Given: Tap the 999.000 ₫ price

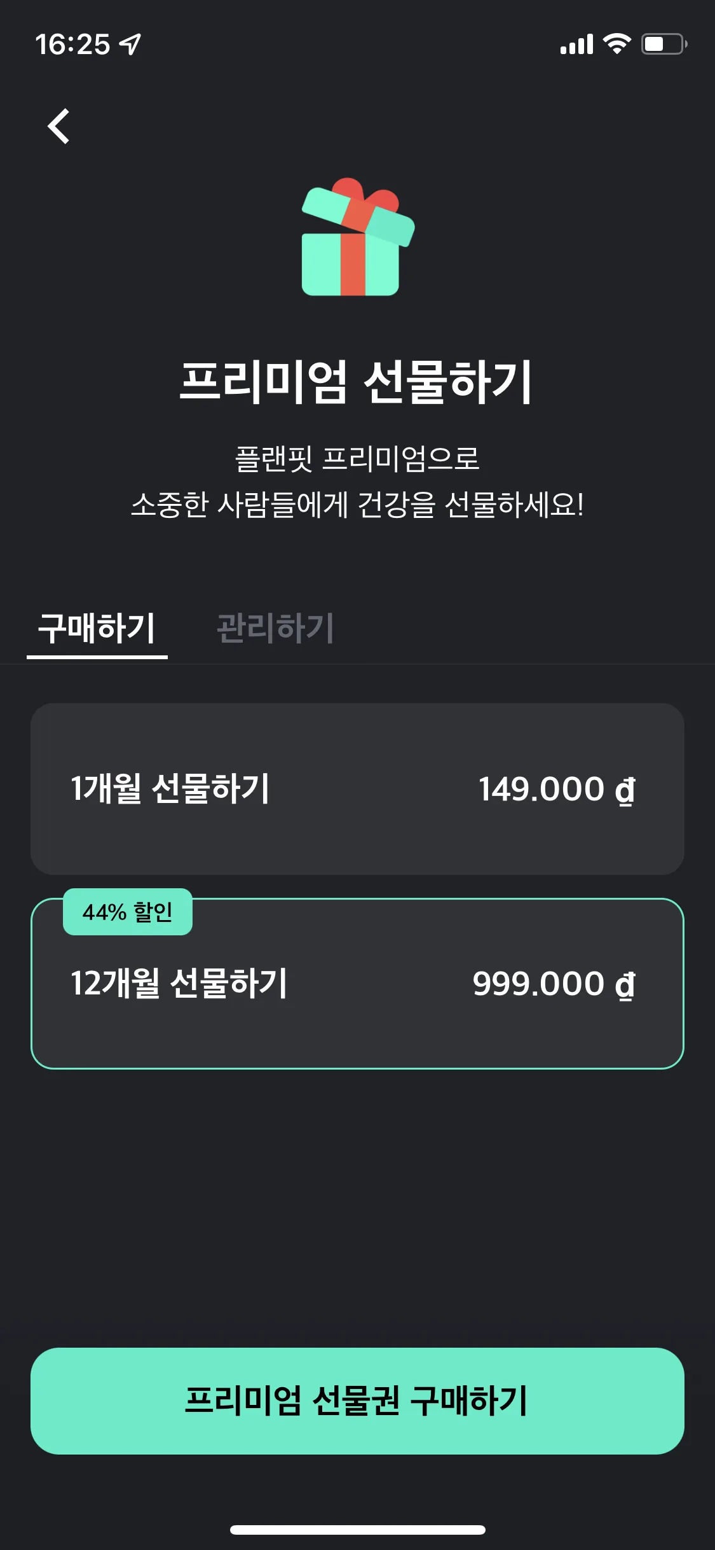Looking at the screenshot, I should [x=554, y=984].
